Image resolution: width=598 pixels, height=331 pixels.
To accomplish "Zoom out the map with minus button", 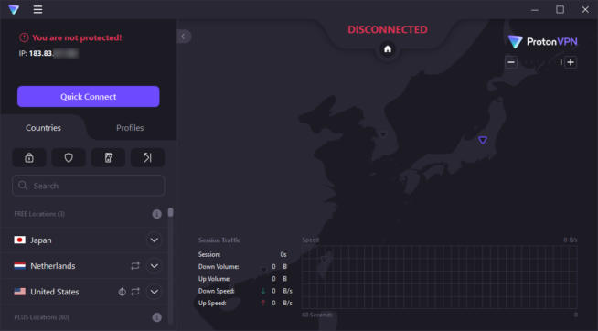I will [x=511, y=62].
